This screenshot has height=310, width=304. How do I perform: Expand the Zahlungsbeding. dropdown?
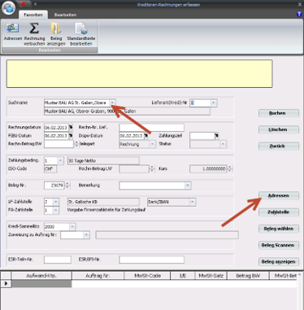click(60, 160)
